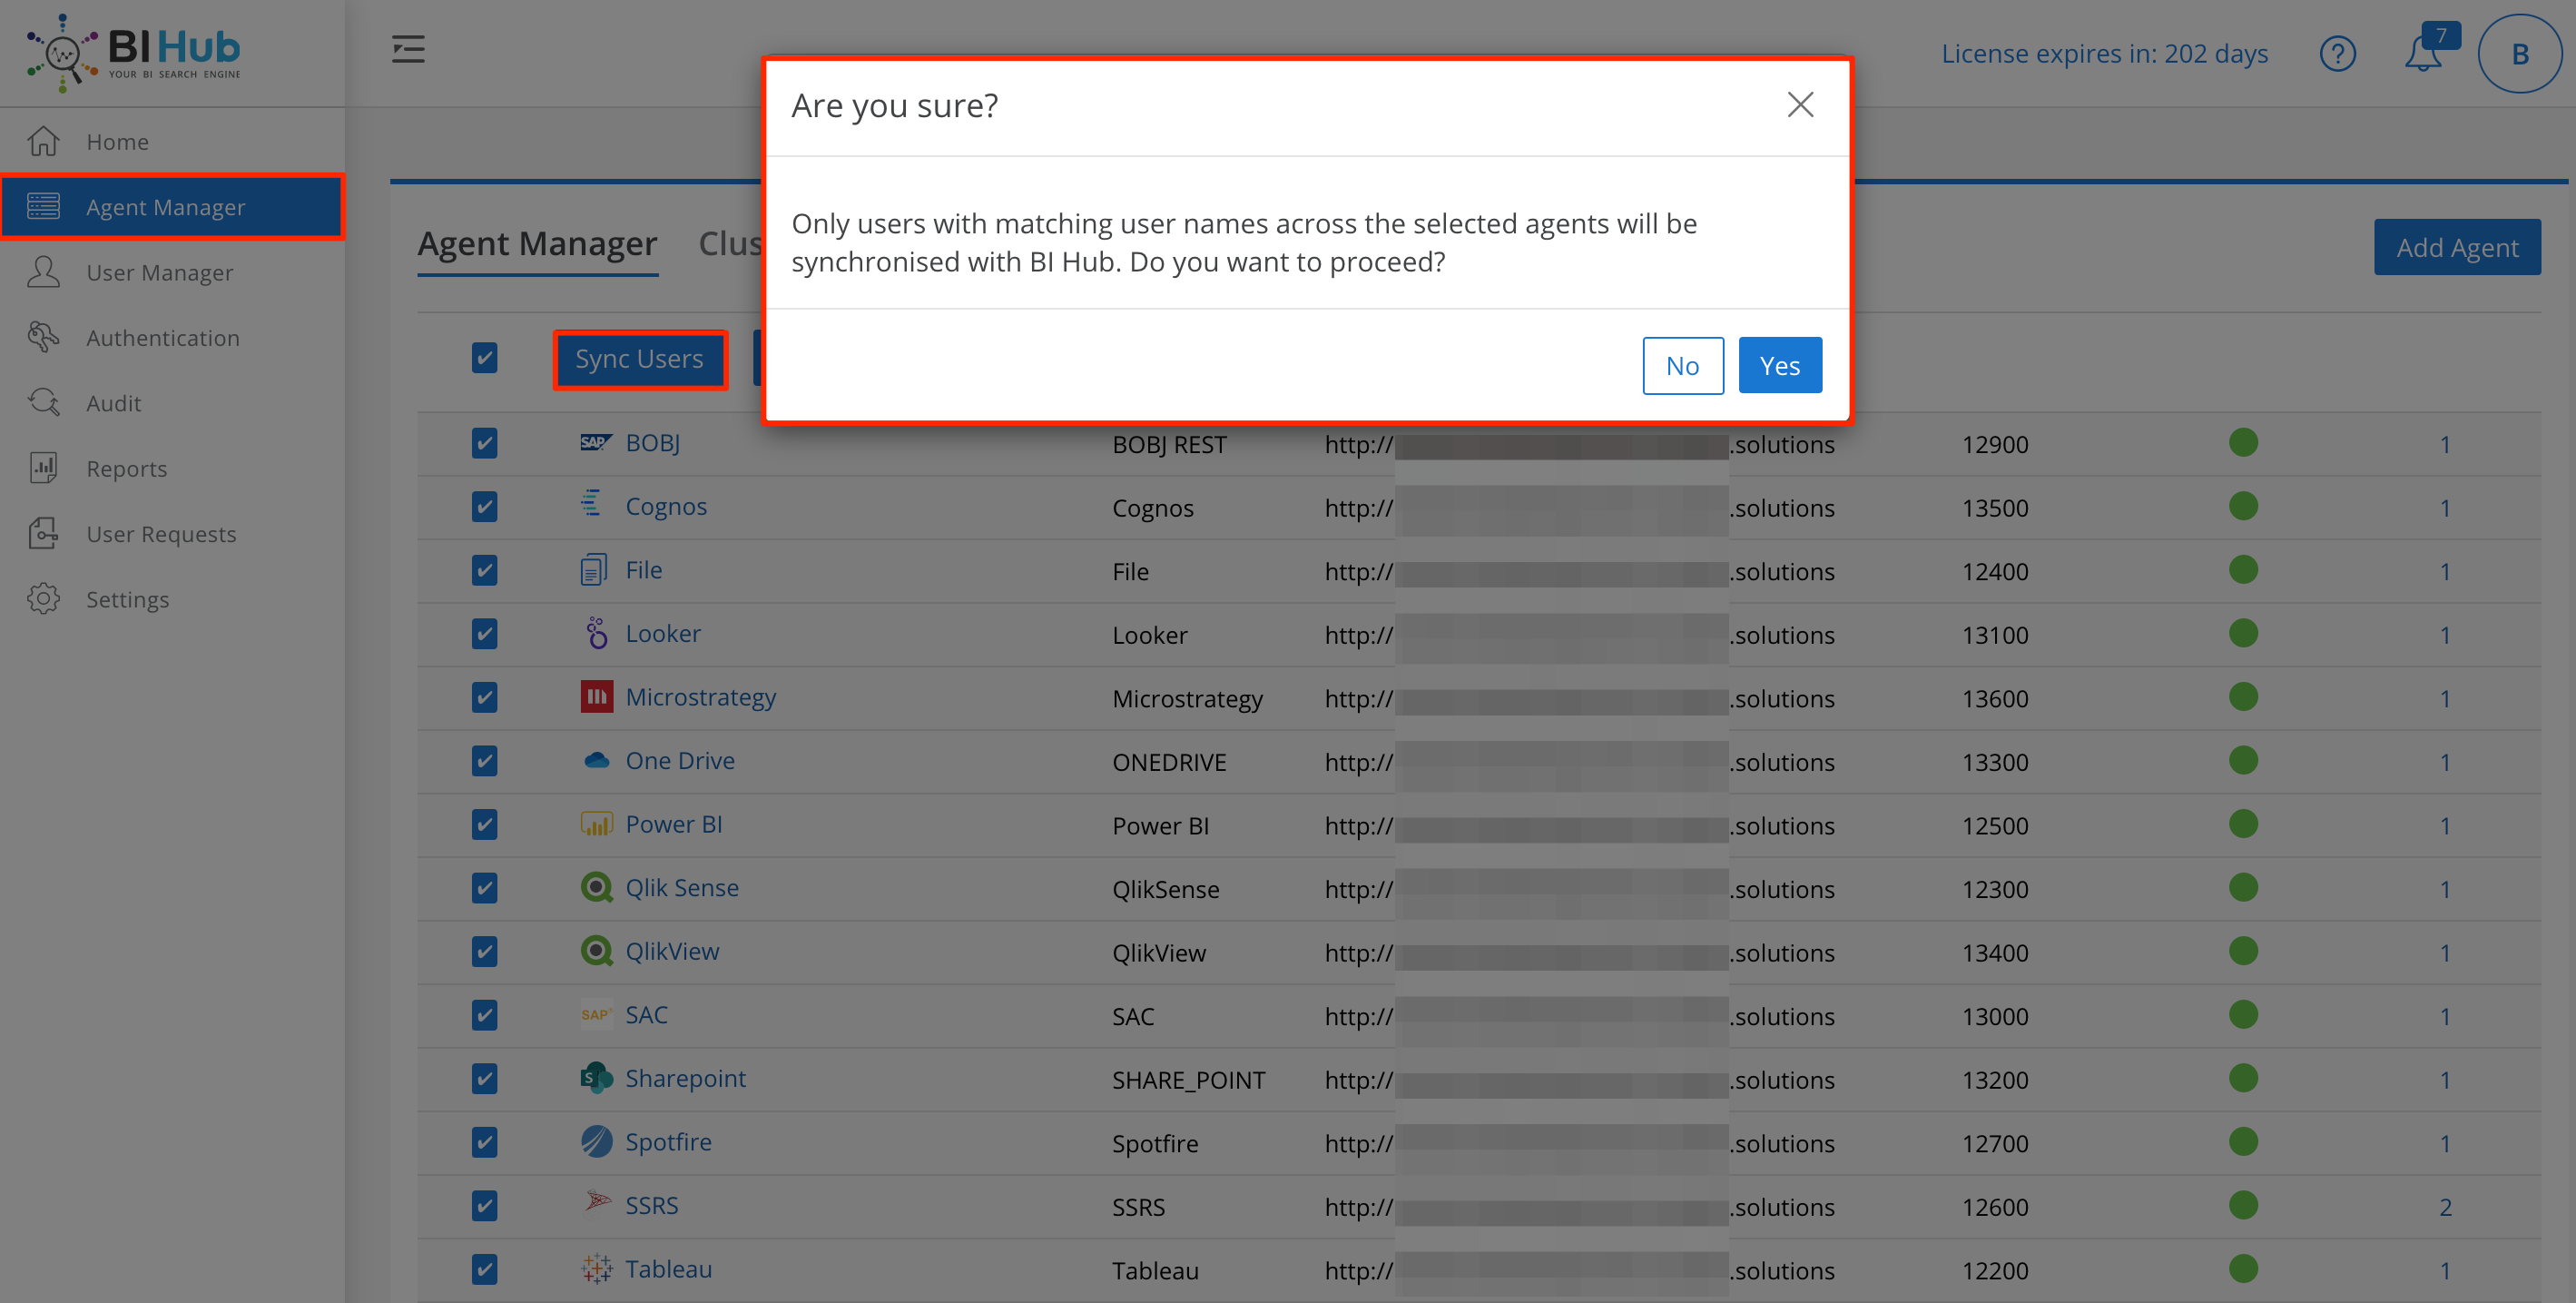Uncheck the Power BI row checkbox
The image size is (2576, 1303).
coord(484,824)
